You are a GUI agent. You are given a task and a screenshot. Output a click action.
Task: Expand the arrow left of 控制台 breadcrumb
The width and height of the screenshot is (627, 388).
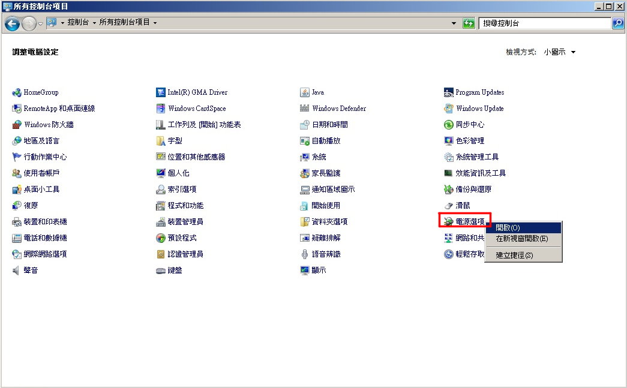pos(62,23)
